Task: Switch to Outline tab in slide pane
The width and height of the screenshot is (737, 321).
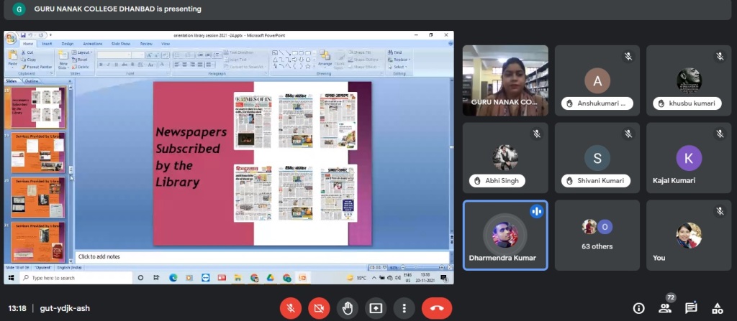Action: point(32,80)
